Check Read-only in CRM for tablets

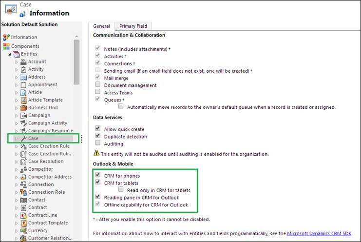point(121,189)
